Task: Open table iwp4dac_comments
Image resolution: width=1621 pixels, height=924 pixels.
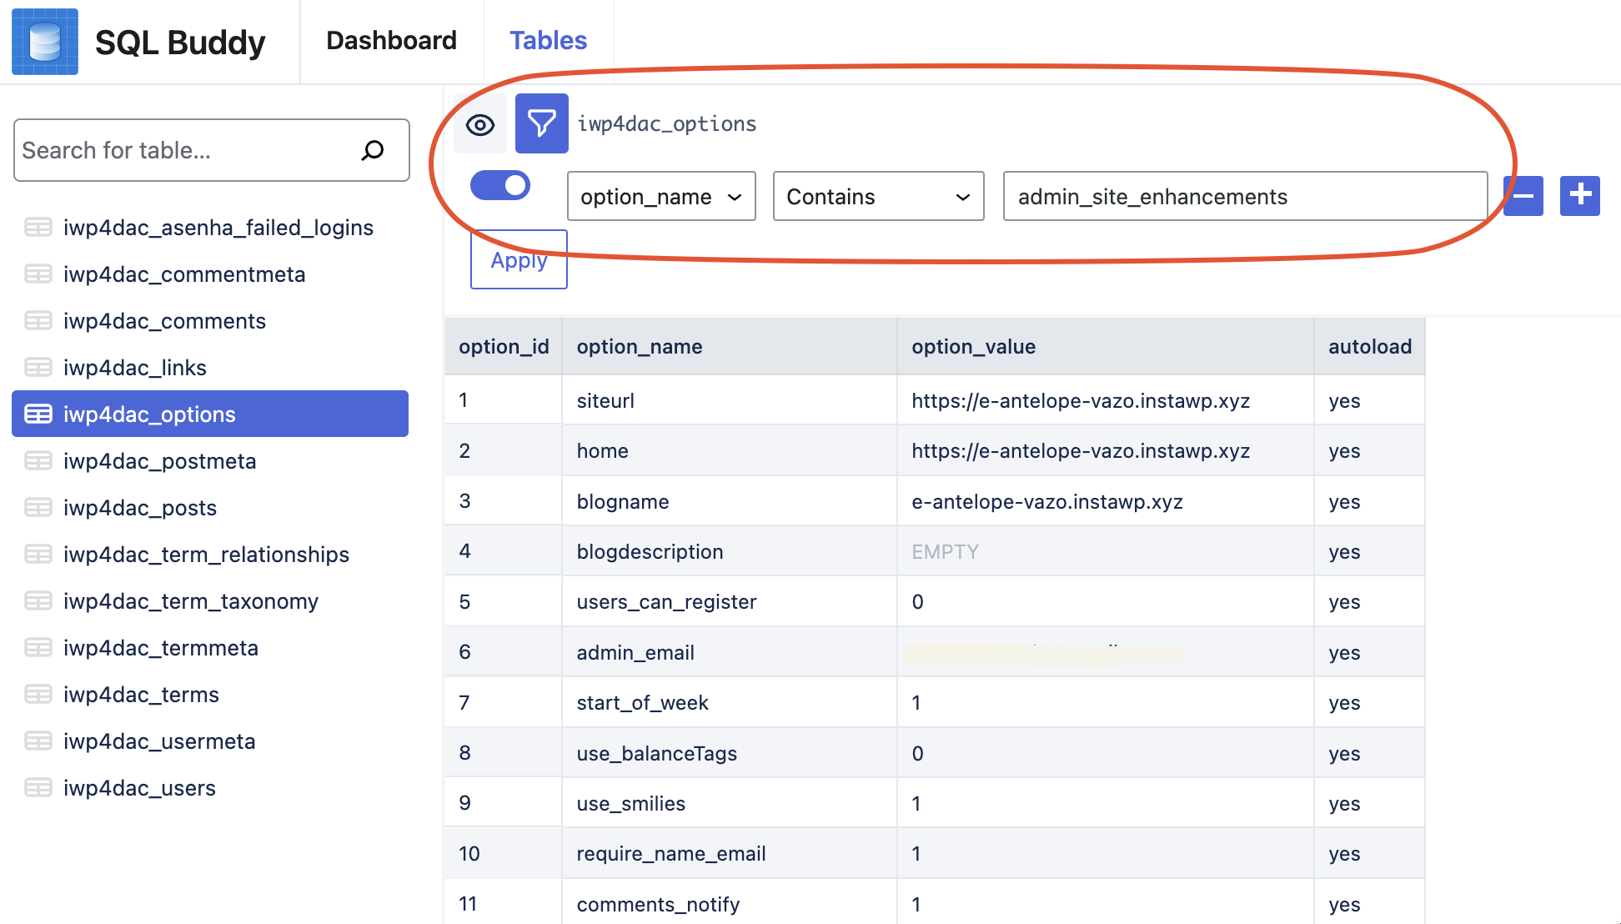Action: (210, 320)
